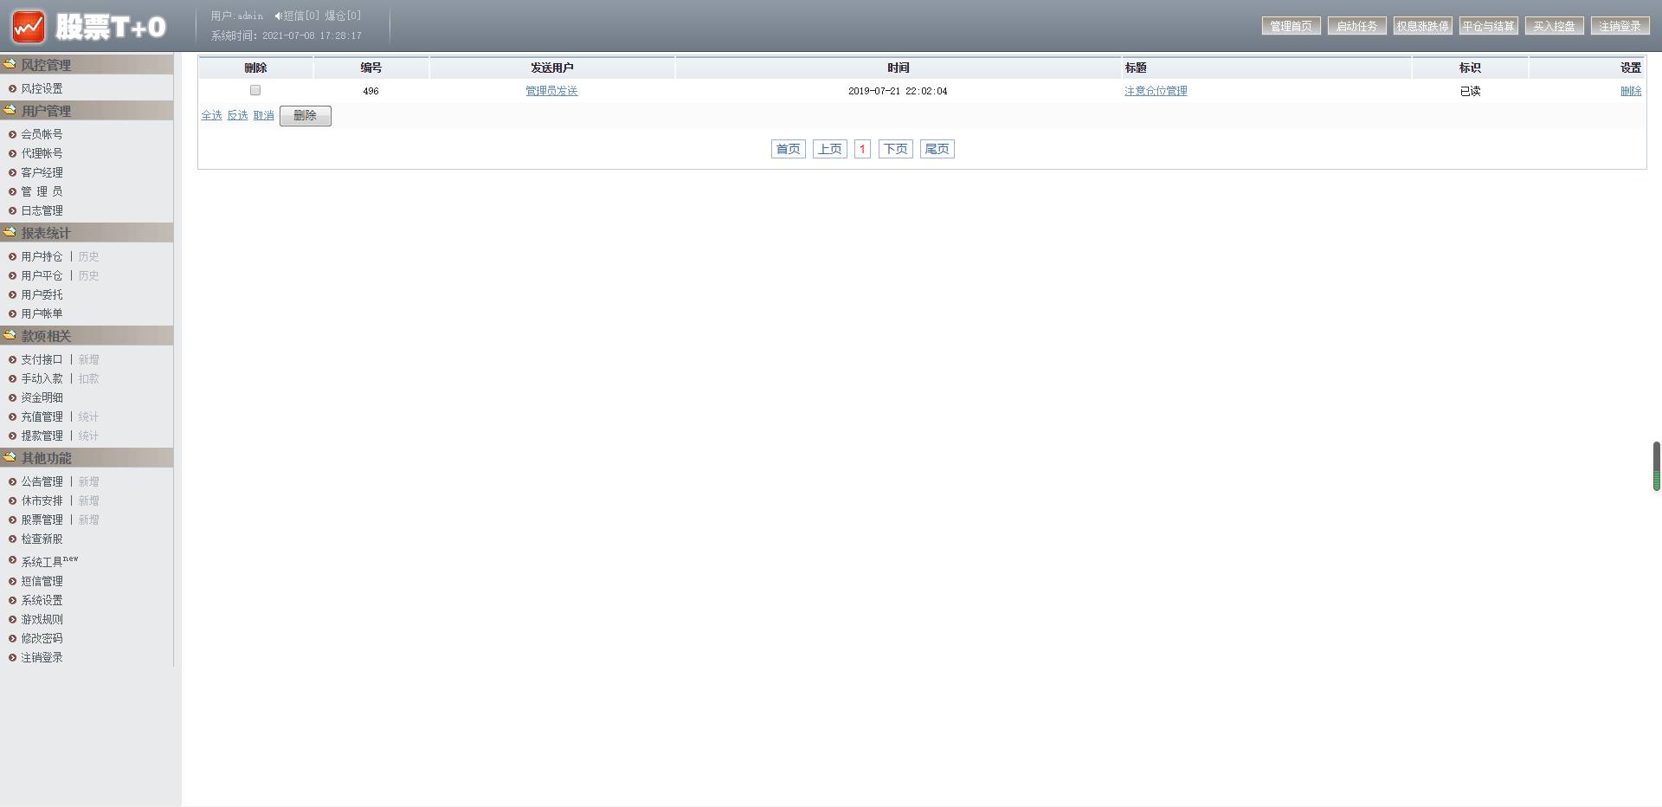Go to 代理帐号 in the sidebar
This screenshot has width=1662, height=807.
pyautogui.click(x=42, y=153)
